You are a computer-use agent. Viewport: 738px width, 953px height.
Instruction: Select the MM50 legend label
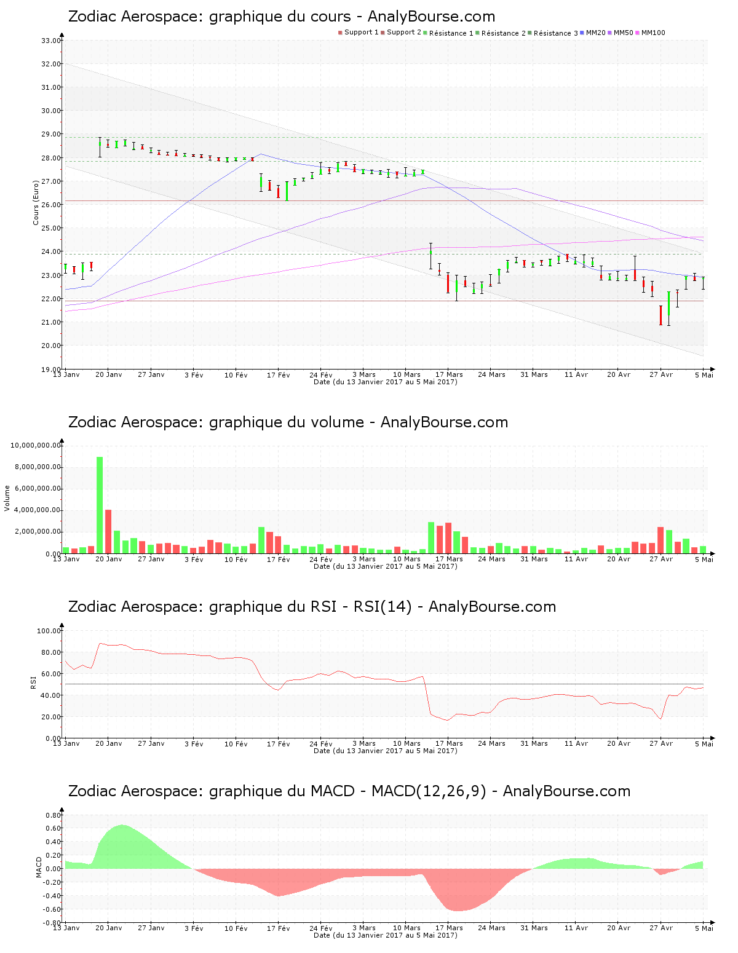623,33
